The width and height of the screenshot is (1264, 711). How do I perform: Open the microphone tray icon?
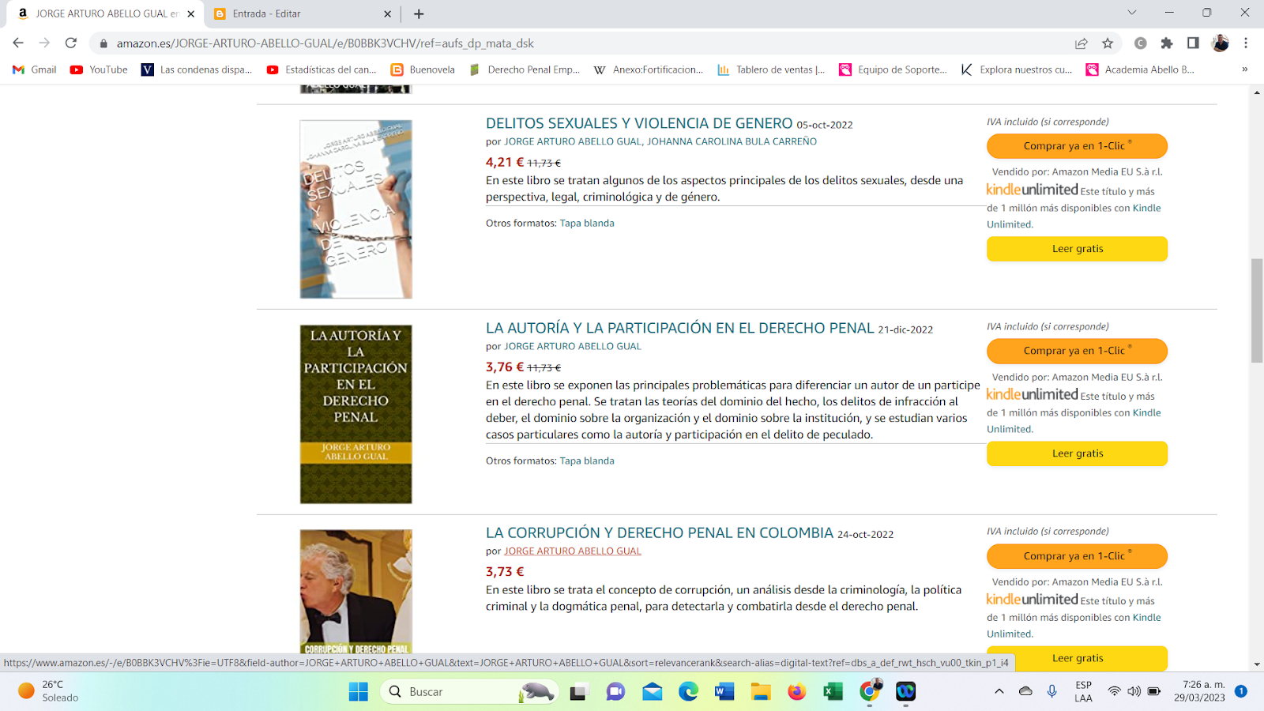[1052, 691]
